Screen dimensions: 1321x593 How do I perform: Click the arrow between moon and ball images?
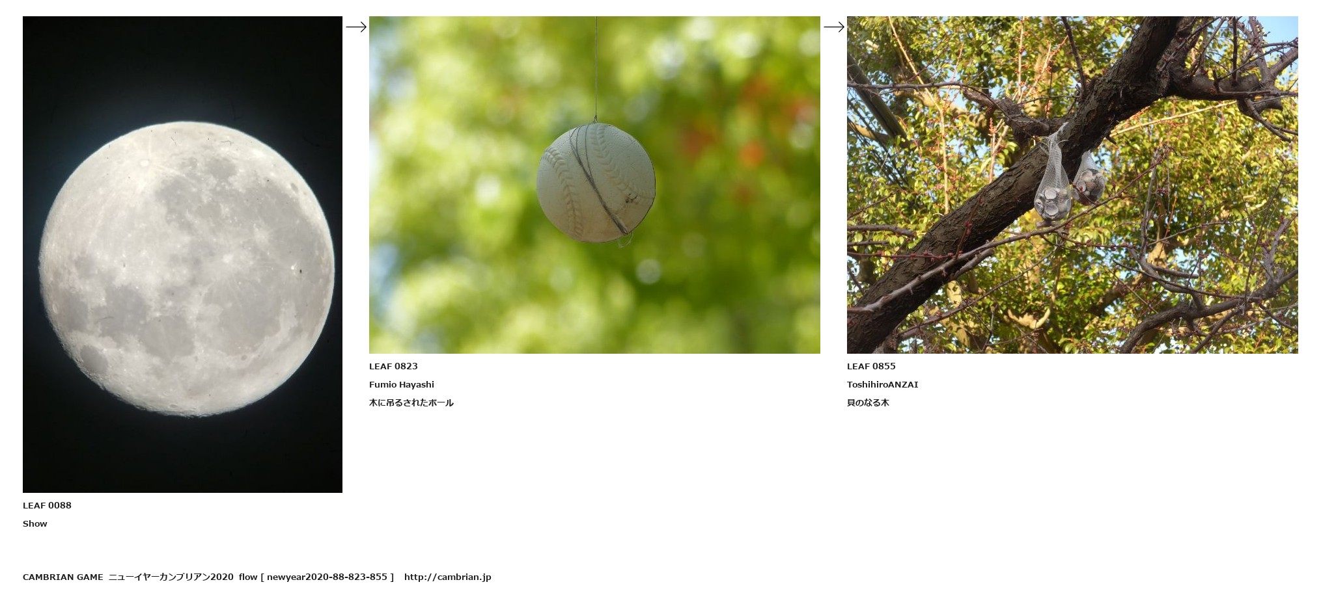356,27
